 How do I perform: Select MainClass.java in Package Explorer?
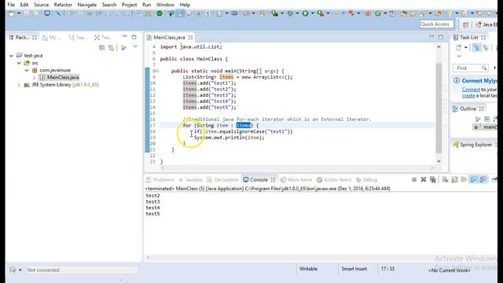(x=63, y=77)
